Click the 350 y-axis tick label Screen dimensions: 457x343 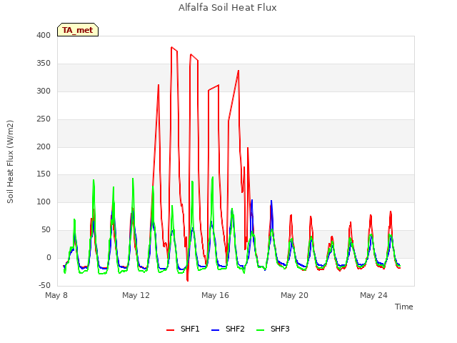pyautogui.click(x=44, y=64)
